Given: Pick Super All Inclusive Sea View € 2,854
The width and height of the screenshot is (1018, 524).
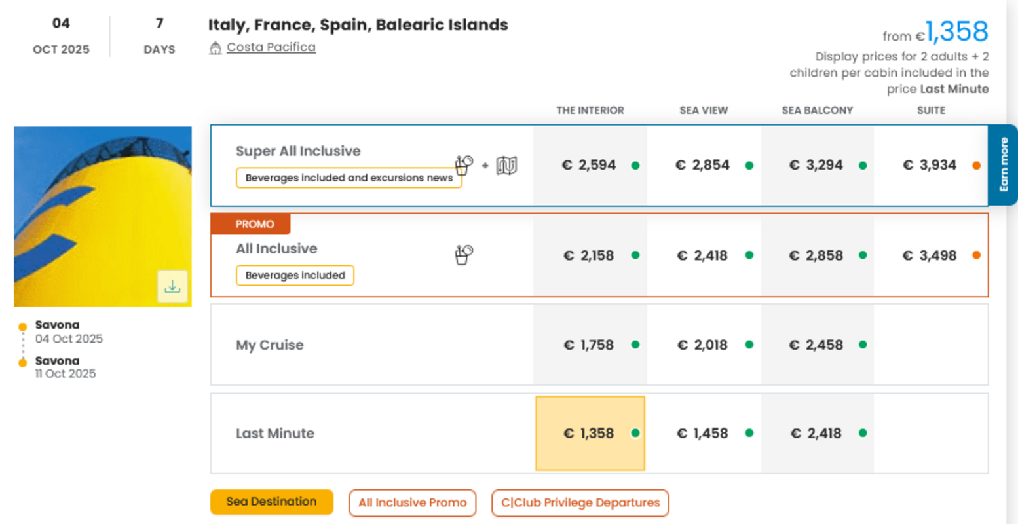Looking at the screenshot, I should coord(702,166).
